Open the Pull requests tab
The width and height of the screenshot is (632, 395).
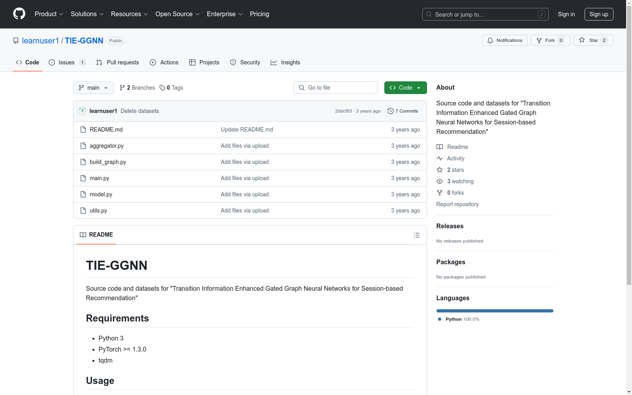[118, 62]
